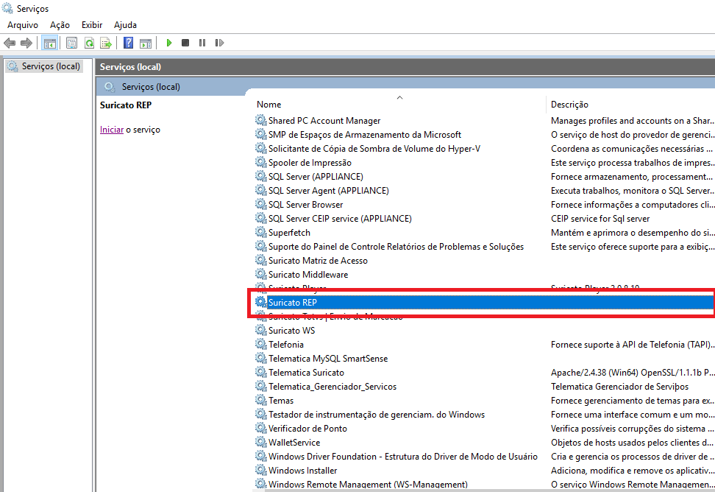Image resolution: width=715 pixels, height=492 pixels.
Task: Open the Exibir menu
Action: (92, 25)
